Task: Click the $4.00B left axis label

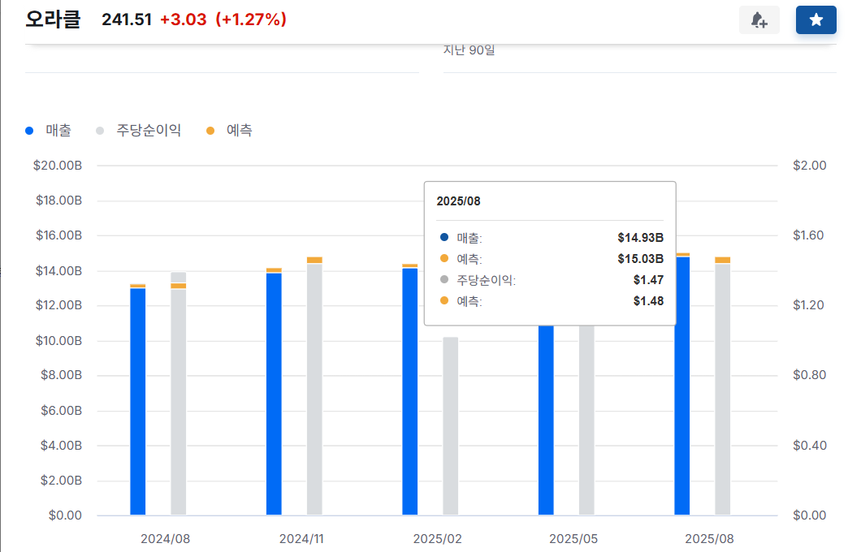Action: [61, 445]
